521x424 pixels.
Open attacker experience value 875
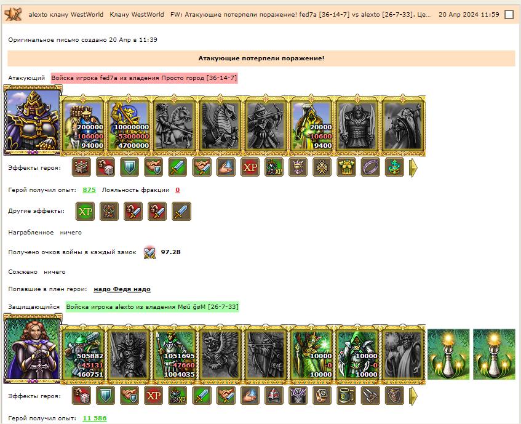[89, 190]
